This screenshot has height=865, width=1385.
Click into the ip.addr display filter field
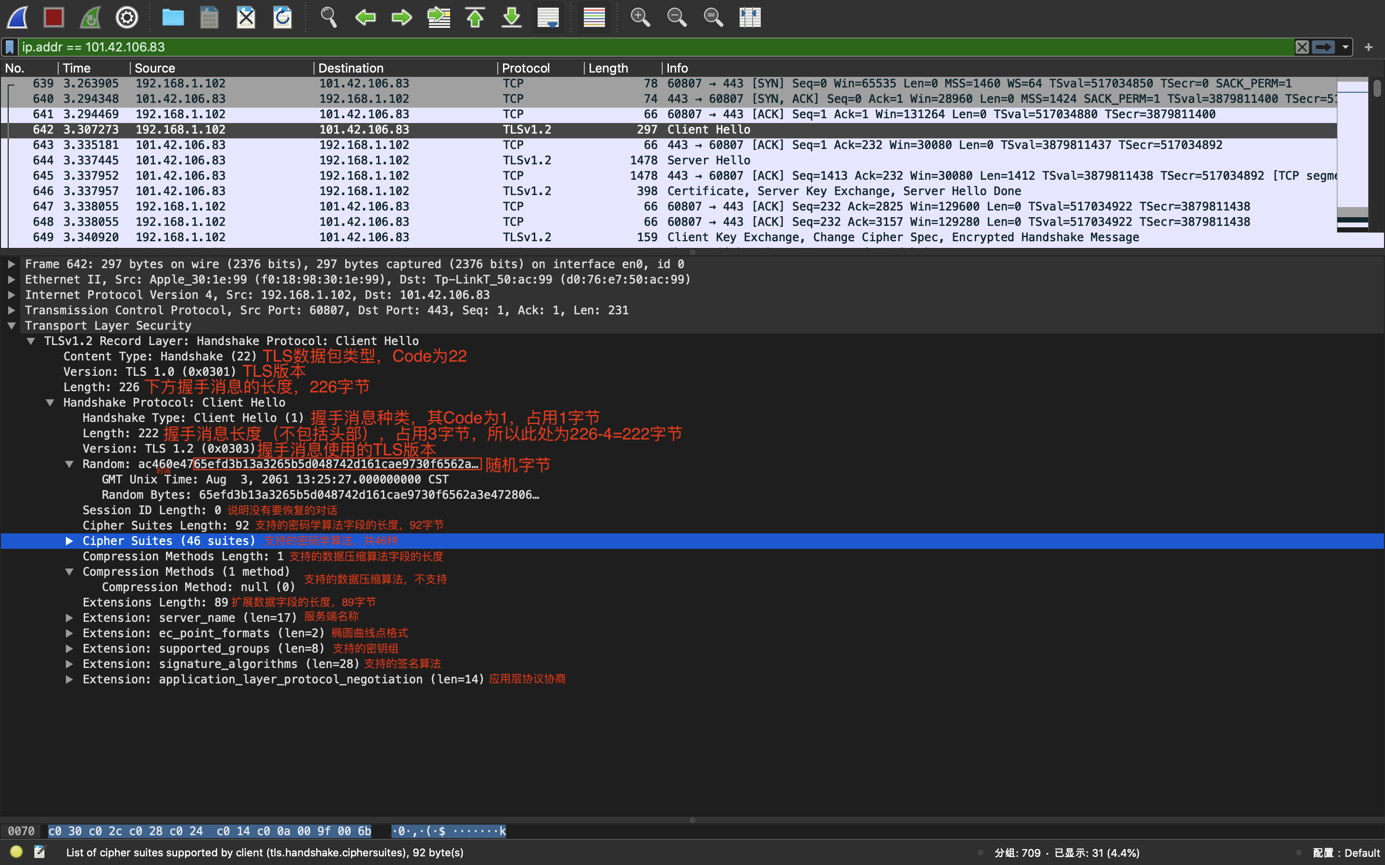click(655, 47)
